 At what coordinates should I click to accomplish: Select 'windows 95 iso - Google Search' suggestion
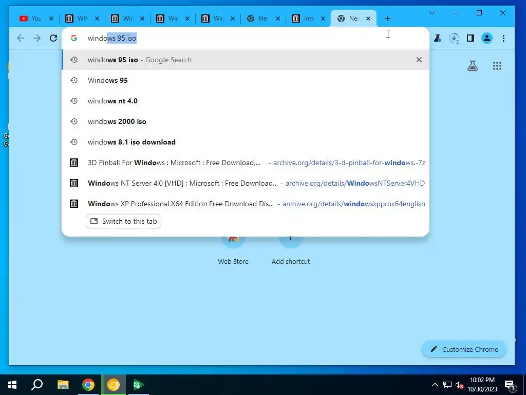pos(246,60)
